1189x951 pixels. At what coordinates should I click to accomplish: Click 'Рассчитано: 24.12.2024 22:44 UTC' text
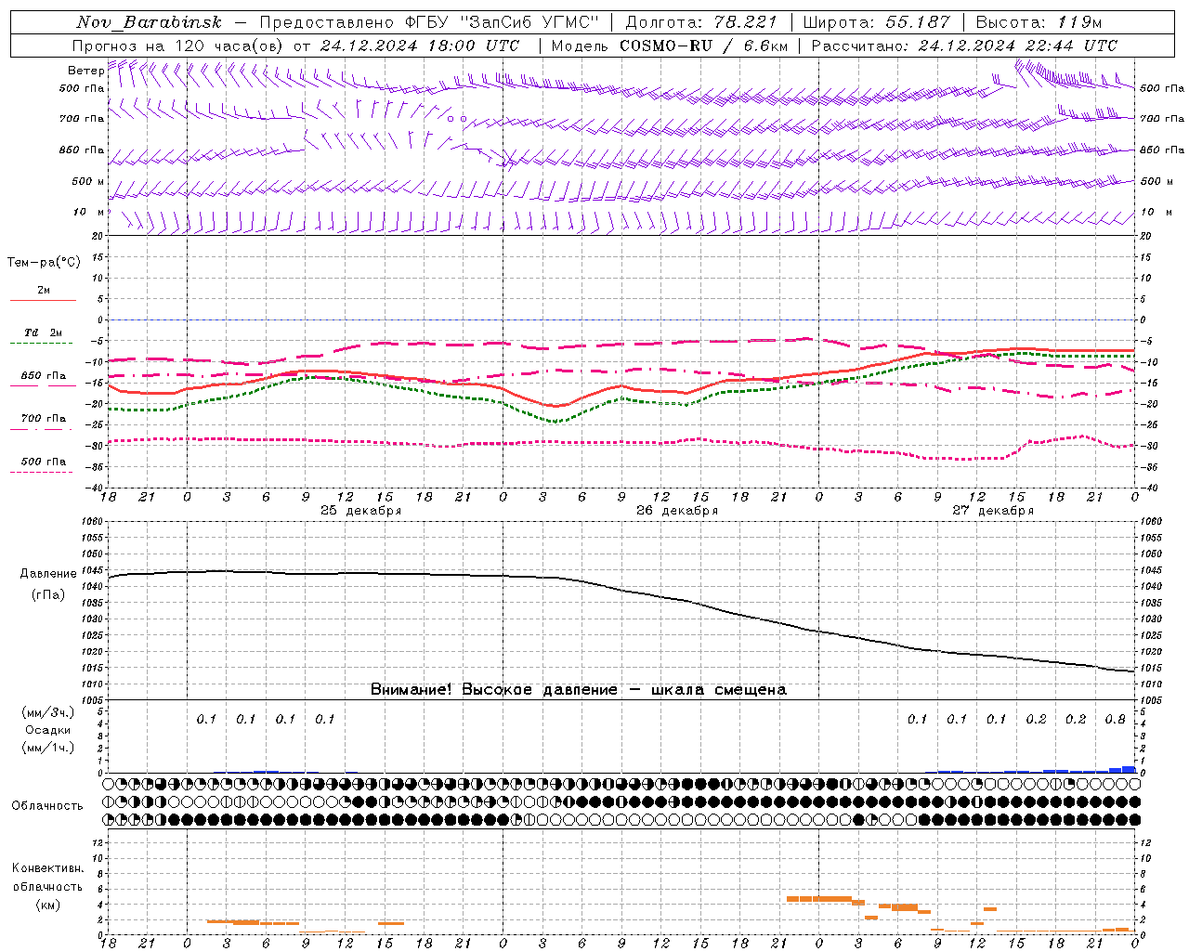pos(964,46)
